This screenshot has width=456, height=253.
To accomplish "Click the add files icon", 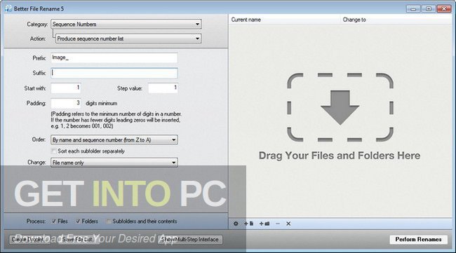I will click(248, 224).
